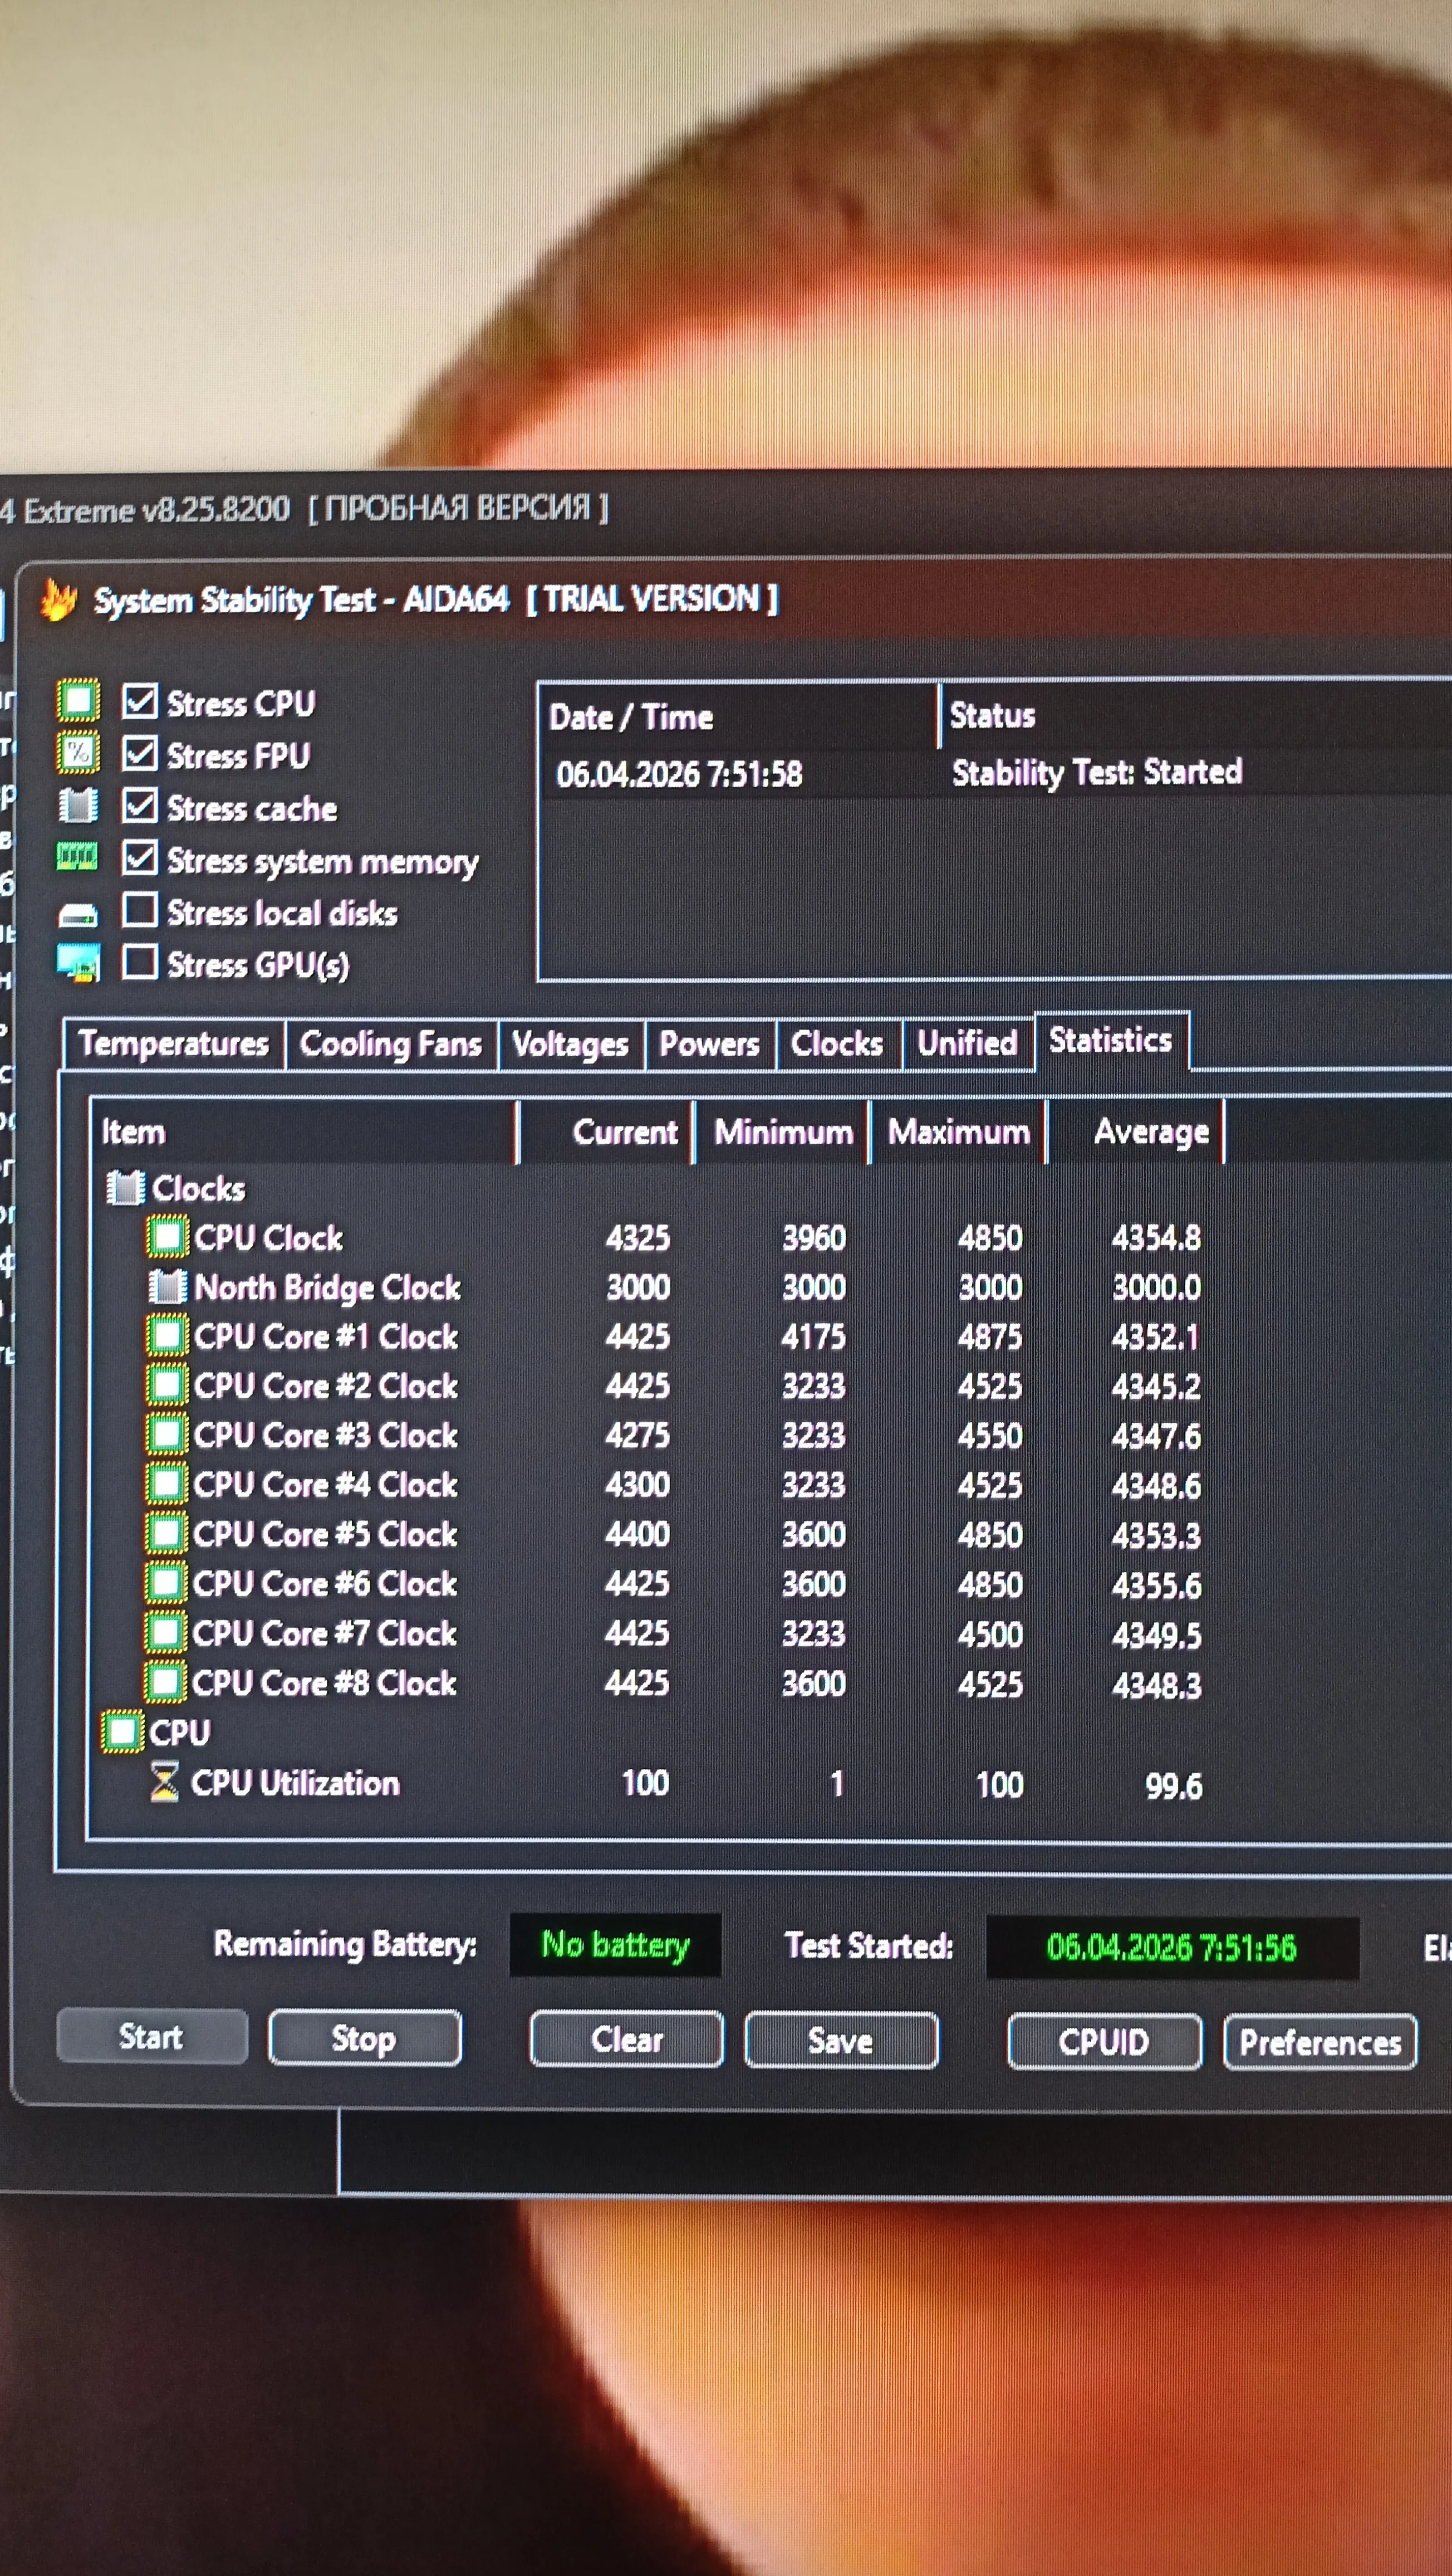Image resolution: width=1452 pixels, height=2576 pixels.
Task: Switch to the Temperatures tab
Action: [173, 1044]
